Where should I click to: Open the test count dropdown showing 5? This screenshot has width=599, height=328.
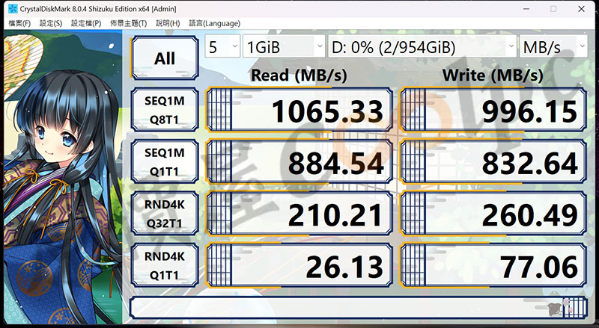point(222,46)
